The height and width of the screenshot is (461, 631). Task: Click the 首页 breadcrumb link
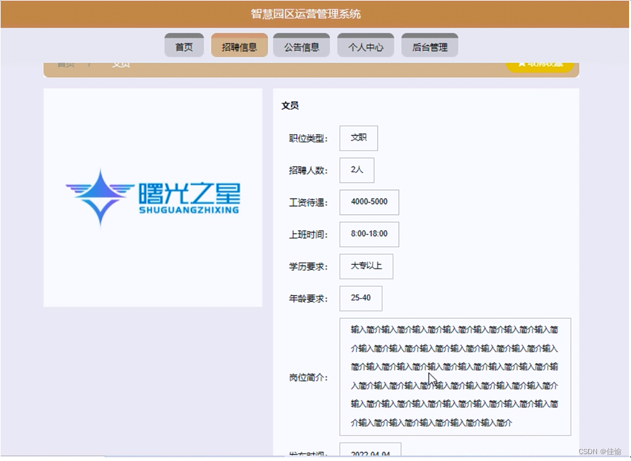click(66, 64)
